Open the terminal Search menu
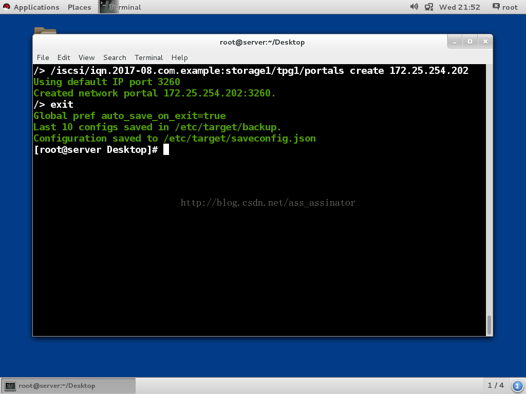This screenshot has width=526, height=394. click(x=115, y=57)
